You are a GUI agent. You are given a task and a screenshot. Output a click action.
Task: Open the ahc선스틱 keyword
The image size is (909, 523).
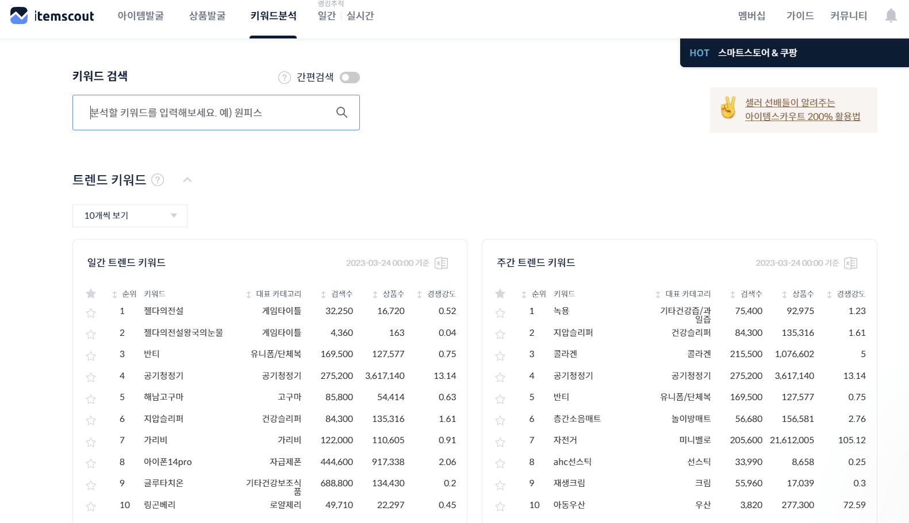(x=573, y=462)
